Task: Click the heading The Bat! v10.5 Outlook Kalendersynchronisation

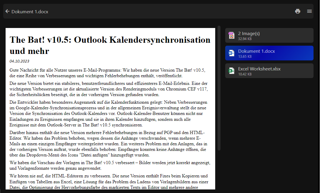Action: pos(110,45)
